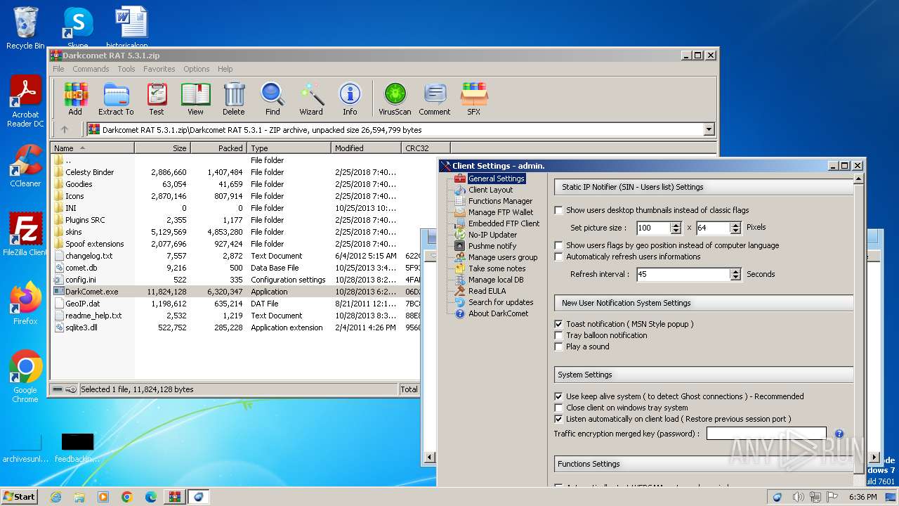The width and height of the screenshot is (899, 506).
Task: Click the Add toolbar icon in WinRAR
Action: (x=75, y=98)
